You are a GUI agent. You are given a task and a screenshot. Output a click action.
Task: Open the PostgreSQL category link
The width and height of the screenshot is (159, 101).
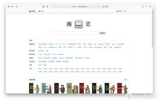[x=69, y=58]
